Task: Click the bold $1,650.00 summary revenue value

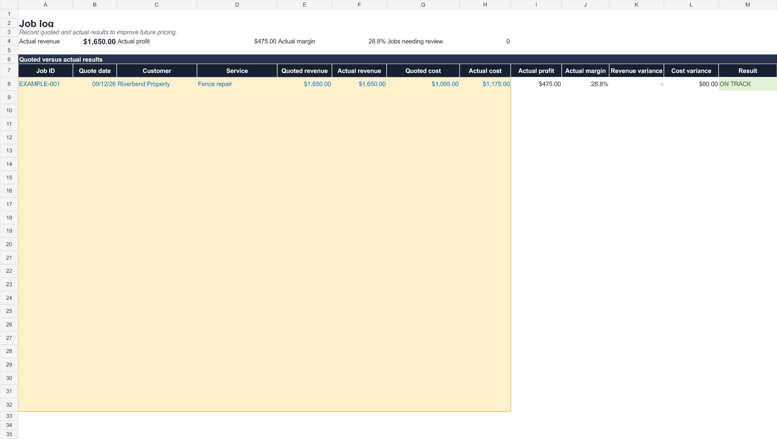Action: pyautogui.click(x=99, y=42)
